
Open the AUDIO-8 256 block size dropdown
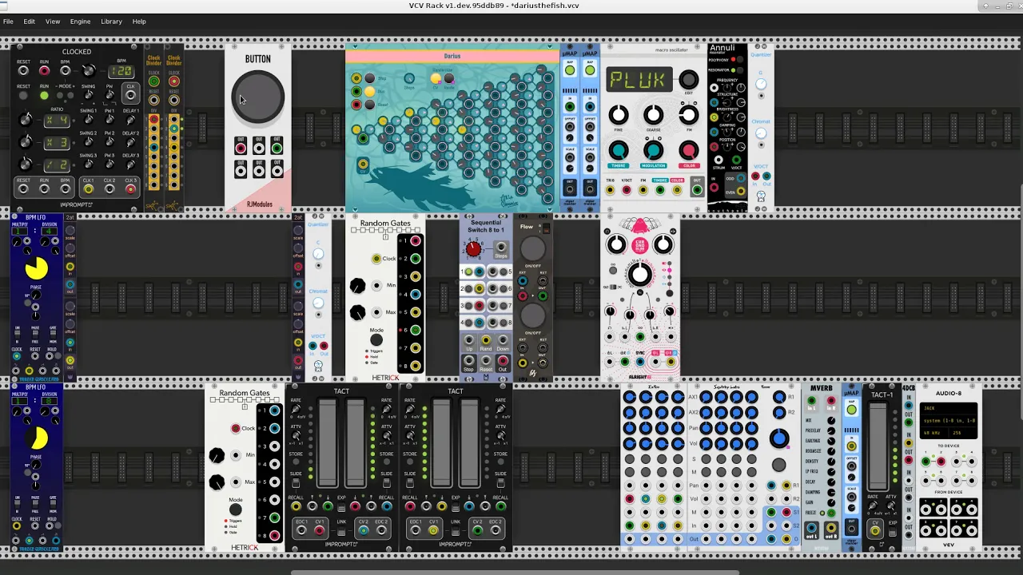tap(962, 433)
